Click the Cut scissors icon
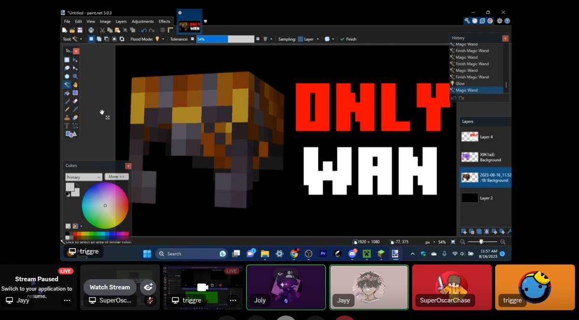 coord(103,30)
